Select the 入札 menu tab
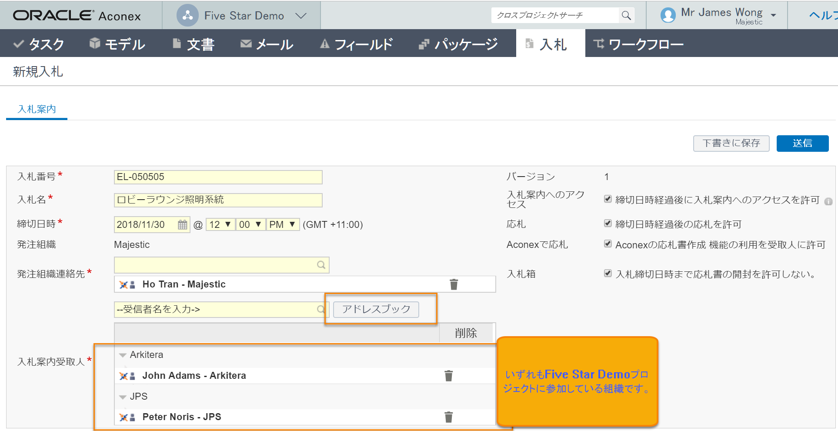838x431 pixels. coord(550,44)
